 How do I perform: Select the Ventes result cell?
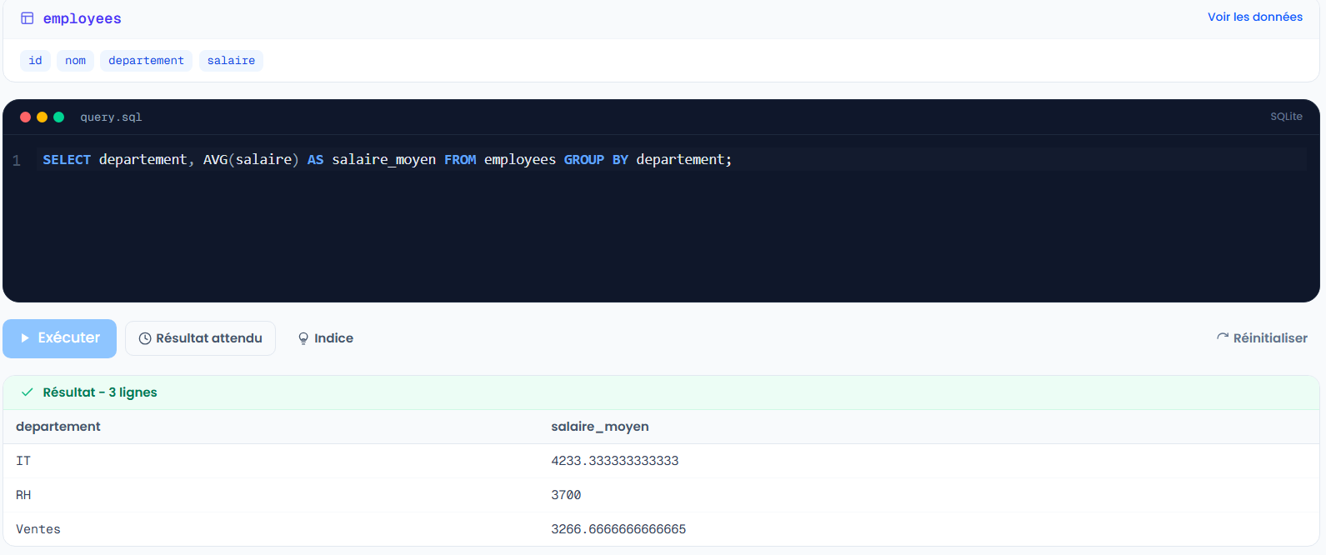pos(38,529)
